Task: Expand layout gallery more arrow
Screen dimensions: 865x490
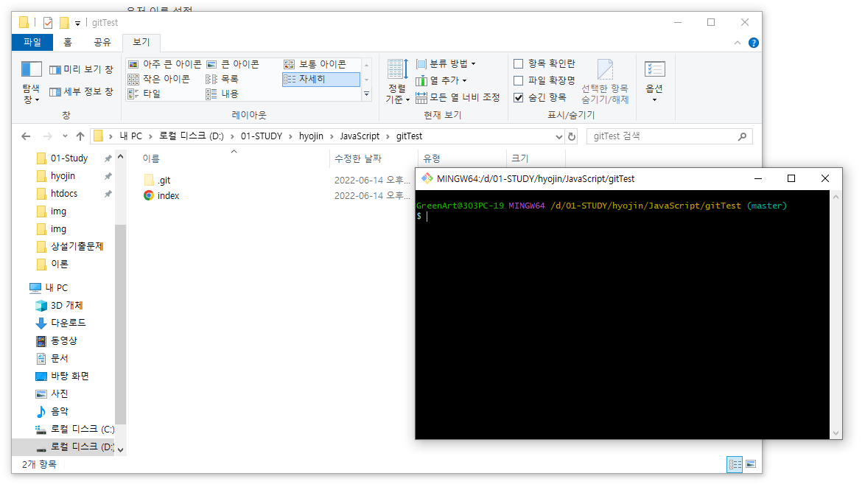Action: click(366, 94)
